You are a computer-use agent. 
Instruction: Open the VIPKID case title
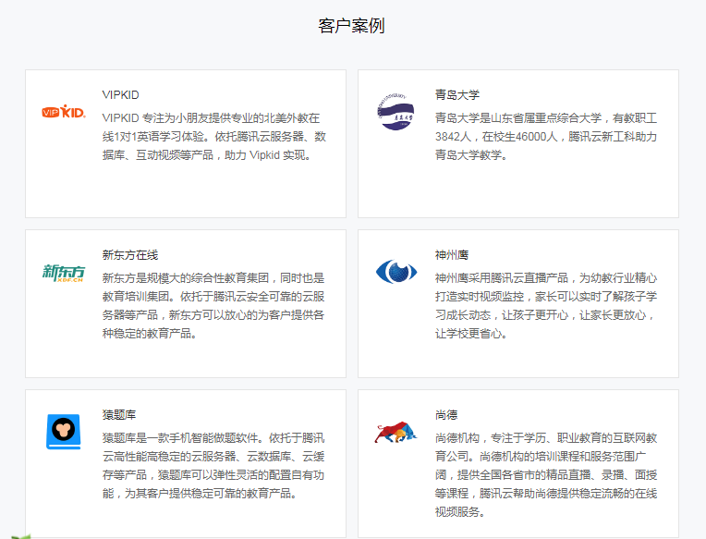121,95
